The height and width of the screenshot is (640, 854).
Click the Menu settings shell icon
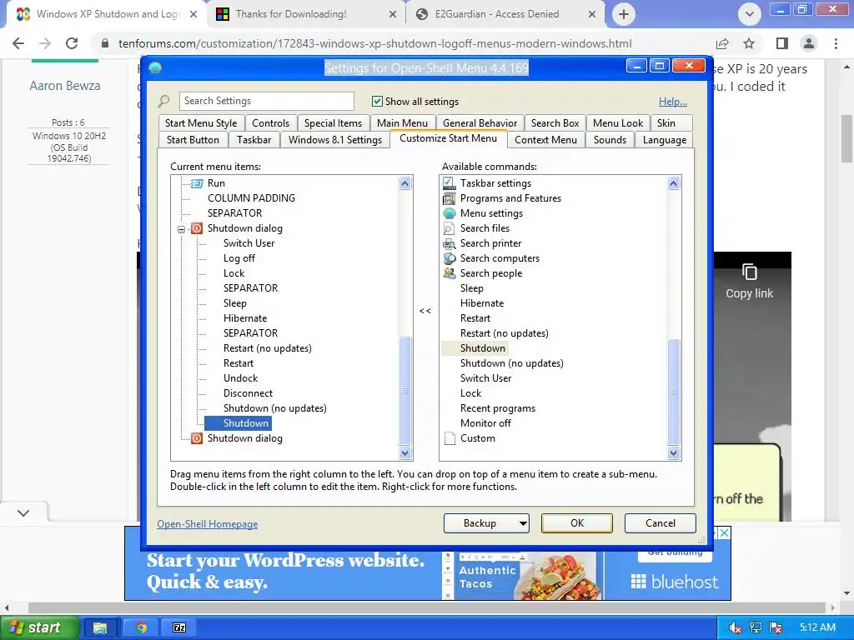450,213
